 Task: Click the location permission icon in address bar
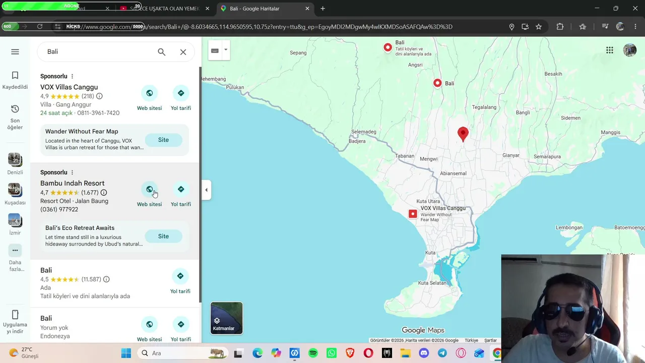pos(511,27)
